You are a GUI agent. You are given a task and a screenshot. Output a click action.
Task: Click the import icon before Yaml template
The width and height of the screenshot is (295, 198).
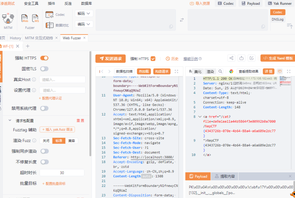coord(252,58)
